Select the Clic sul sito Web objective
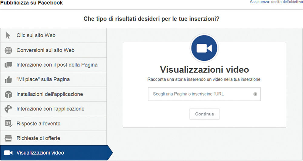Image resolution: width=303 pixels, height=161 pixels. [53, 35]
